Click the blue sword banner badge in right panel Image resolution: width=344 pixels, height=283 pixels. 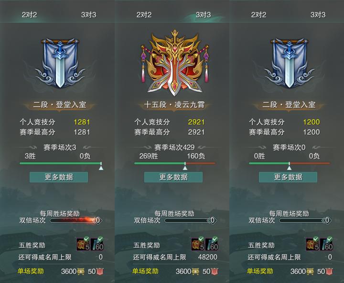pos(289,63)
